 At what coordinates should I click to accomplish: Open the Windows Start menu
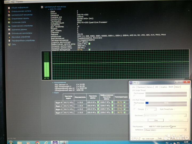click(11, 142)
